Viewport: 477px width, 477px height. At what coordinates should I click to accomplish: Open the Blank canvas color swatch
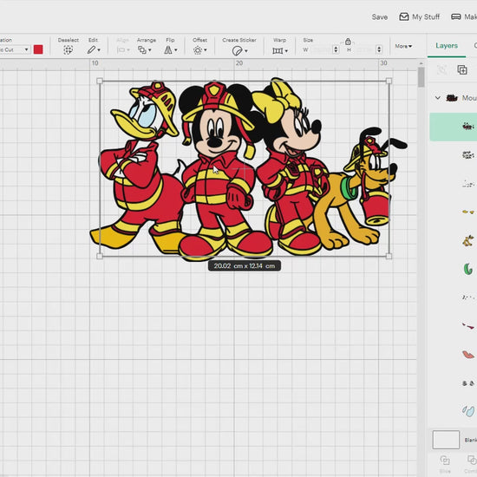pyautogui.click(x=446, y=440)
